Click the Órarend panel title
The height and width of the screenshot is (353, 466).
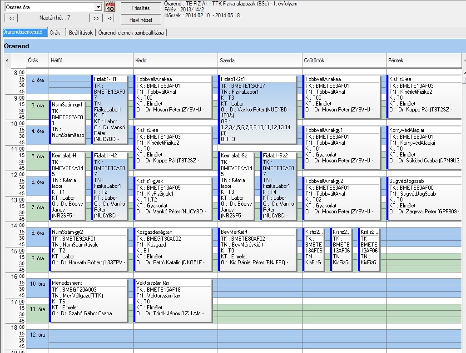pyautogui.click(x=17, y=46)
